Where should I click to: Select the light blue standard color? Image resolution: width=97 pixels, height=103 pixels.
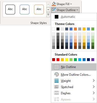click(80, 59)
